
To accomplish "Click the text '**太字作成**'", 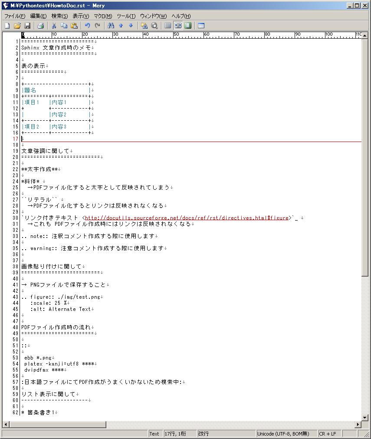I will click(x=39, y=169).
